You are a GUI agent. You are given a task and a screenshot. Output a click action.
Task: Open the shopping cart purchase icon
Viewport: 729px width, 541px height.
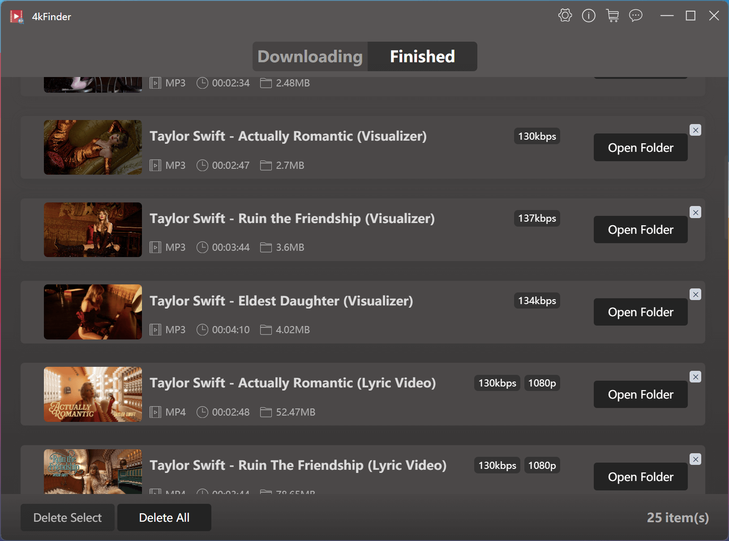tap(612, 16)
